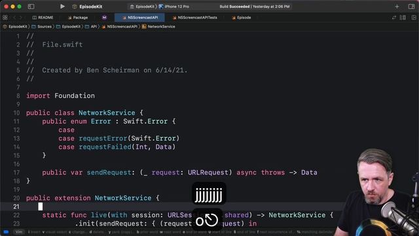Open NetworkService symbol in jump bar
419x236 pixels.
point(158,26)
